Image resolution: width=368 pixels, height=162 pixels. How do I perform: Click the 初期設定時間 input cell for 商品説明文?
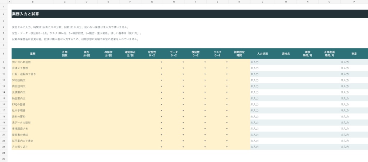coord(239,86)
